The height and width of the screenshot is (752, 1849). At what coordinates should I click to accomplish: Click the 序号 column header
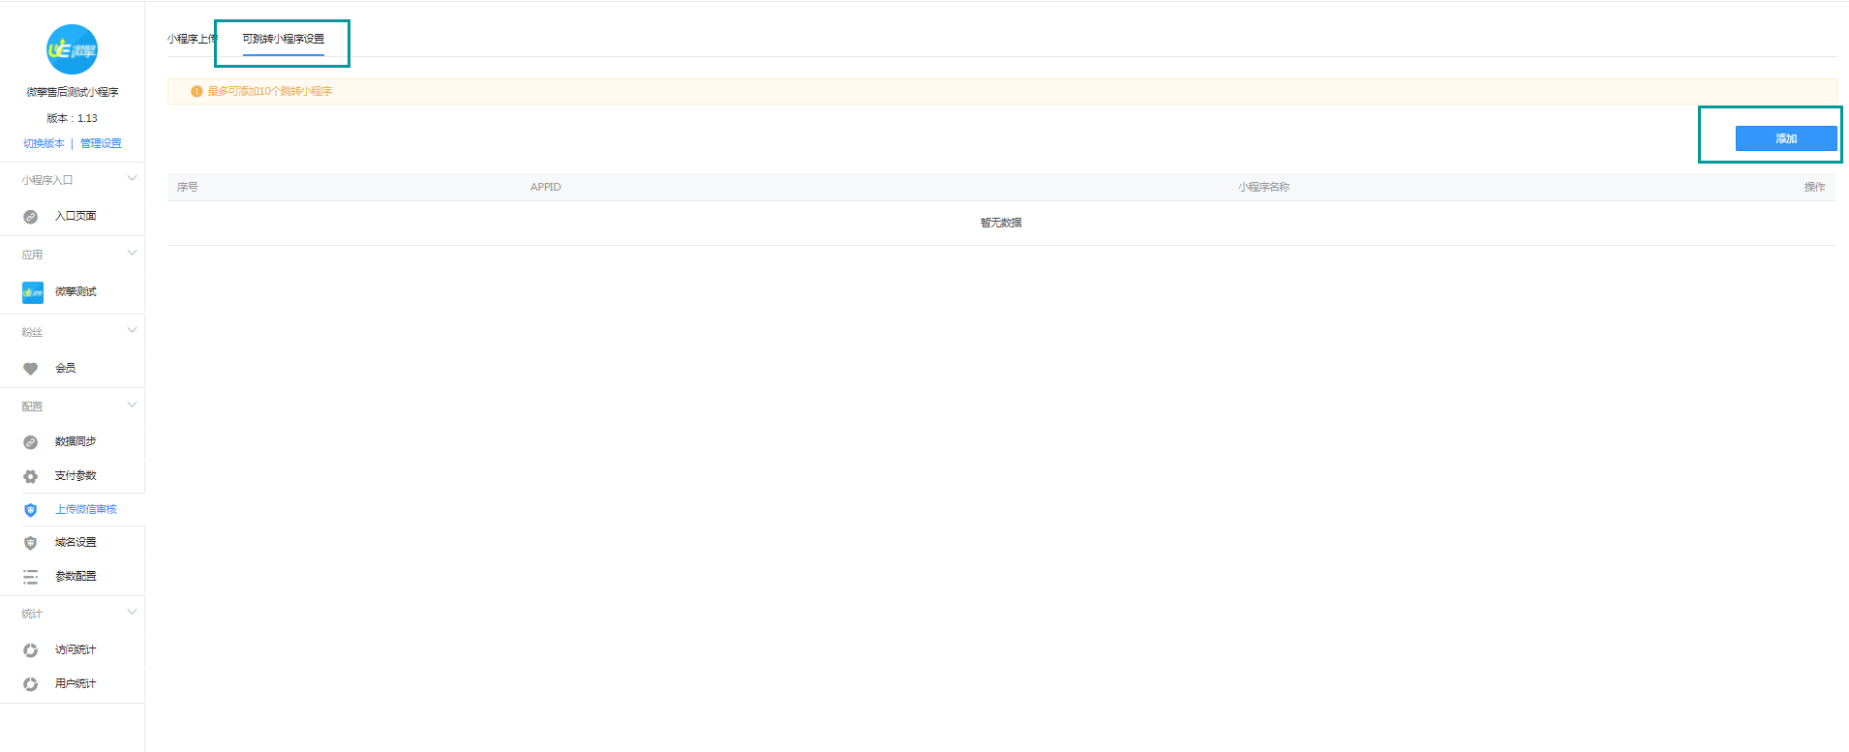(188, 187)
